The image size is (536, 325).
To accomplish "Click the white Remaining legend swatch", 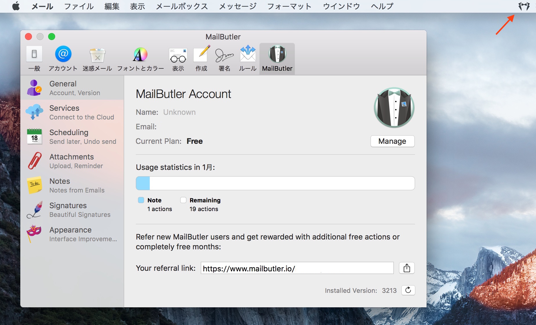I will click(x=183, y=200).
